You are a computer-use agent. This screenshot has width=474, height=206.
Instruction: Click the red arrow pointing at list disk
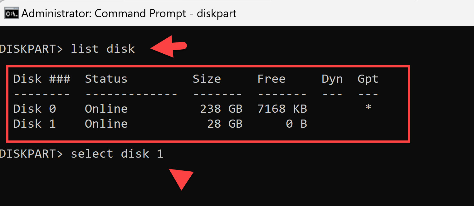pyautogui.click(x=169, y=47)
